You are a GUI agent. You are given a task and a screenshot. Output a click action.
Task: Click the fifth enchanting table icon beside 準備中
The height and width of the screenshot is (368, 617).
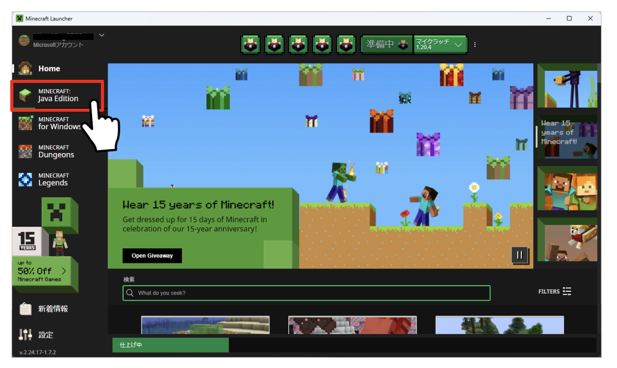[x=346, y=44]
